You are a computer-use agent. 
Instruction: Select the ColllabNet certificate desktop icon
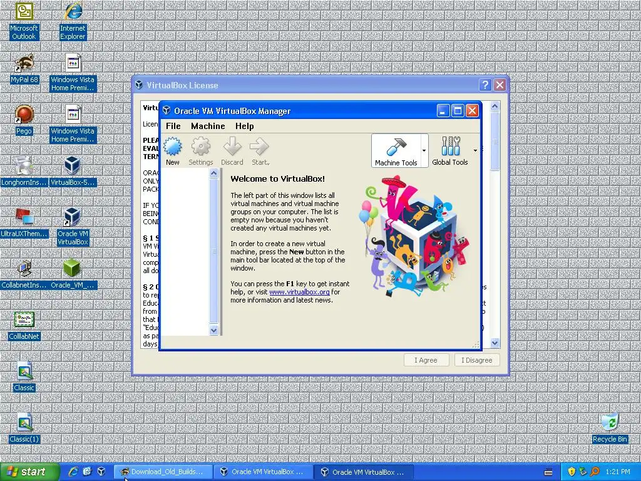tap(24, 326)
